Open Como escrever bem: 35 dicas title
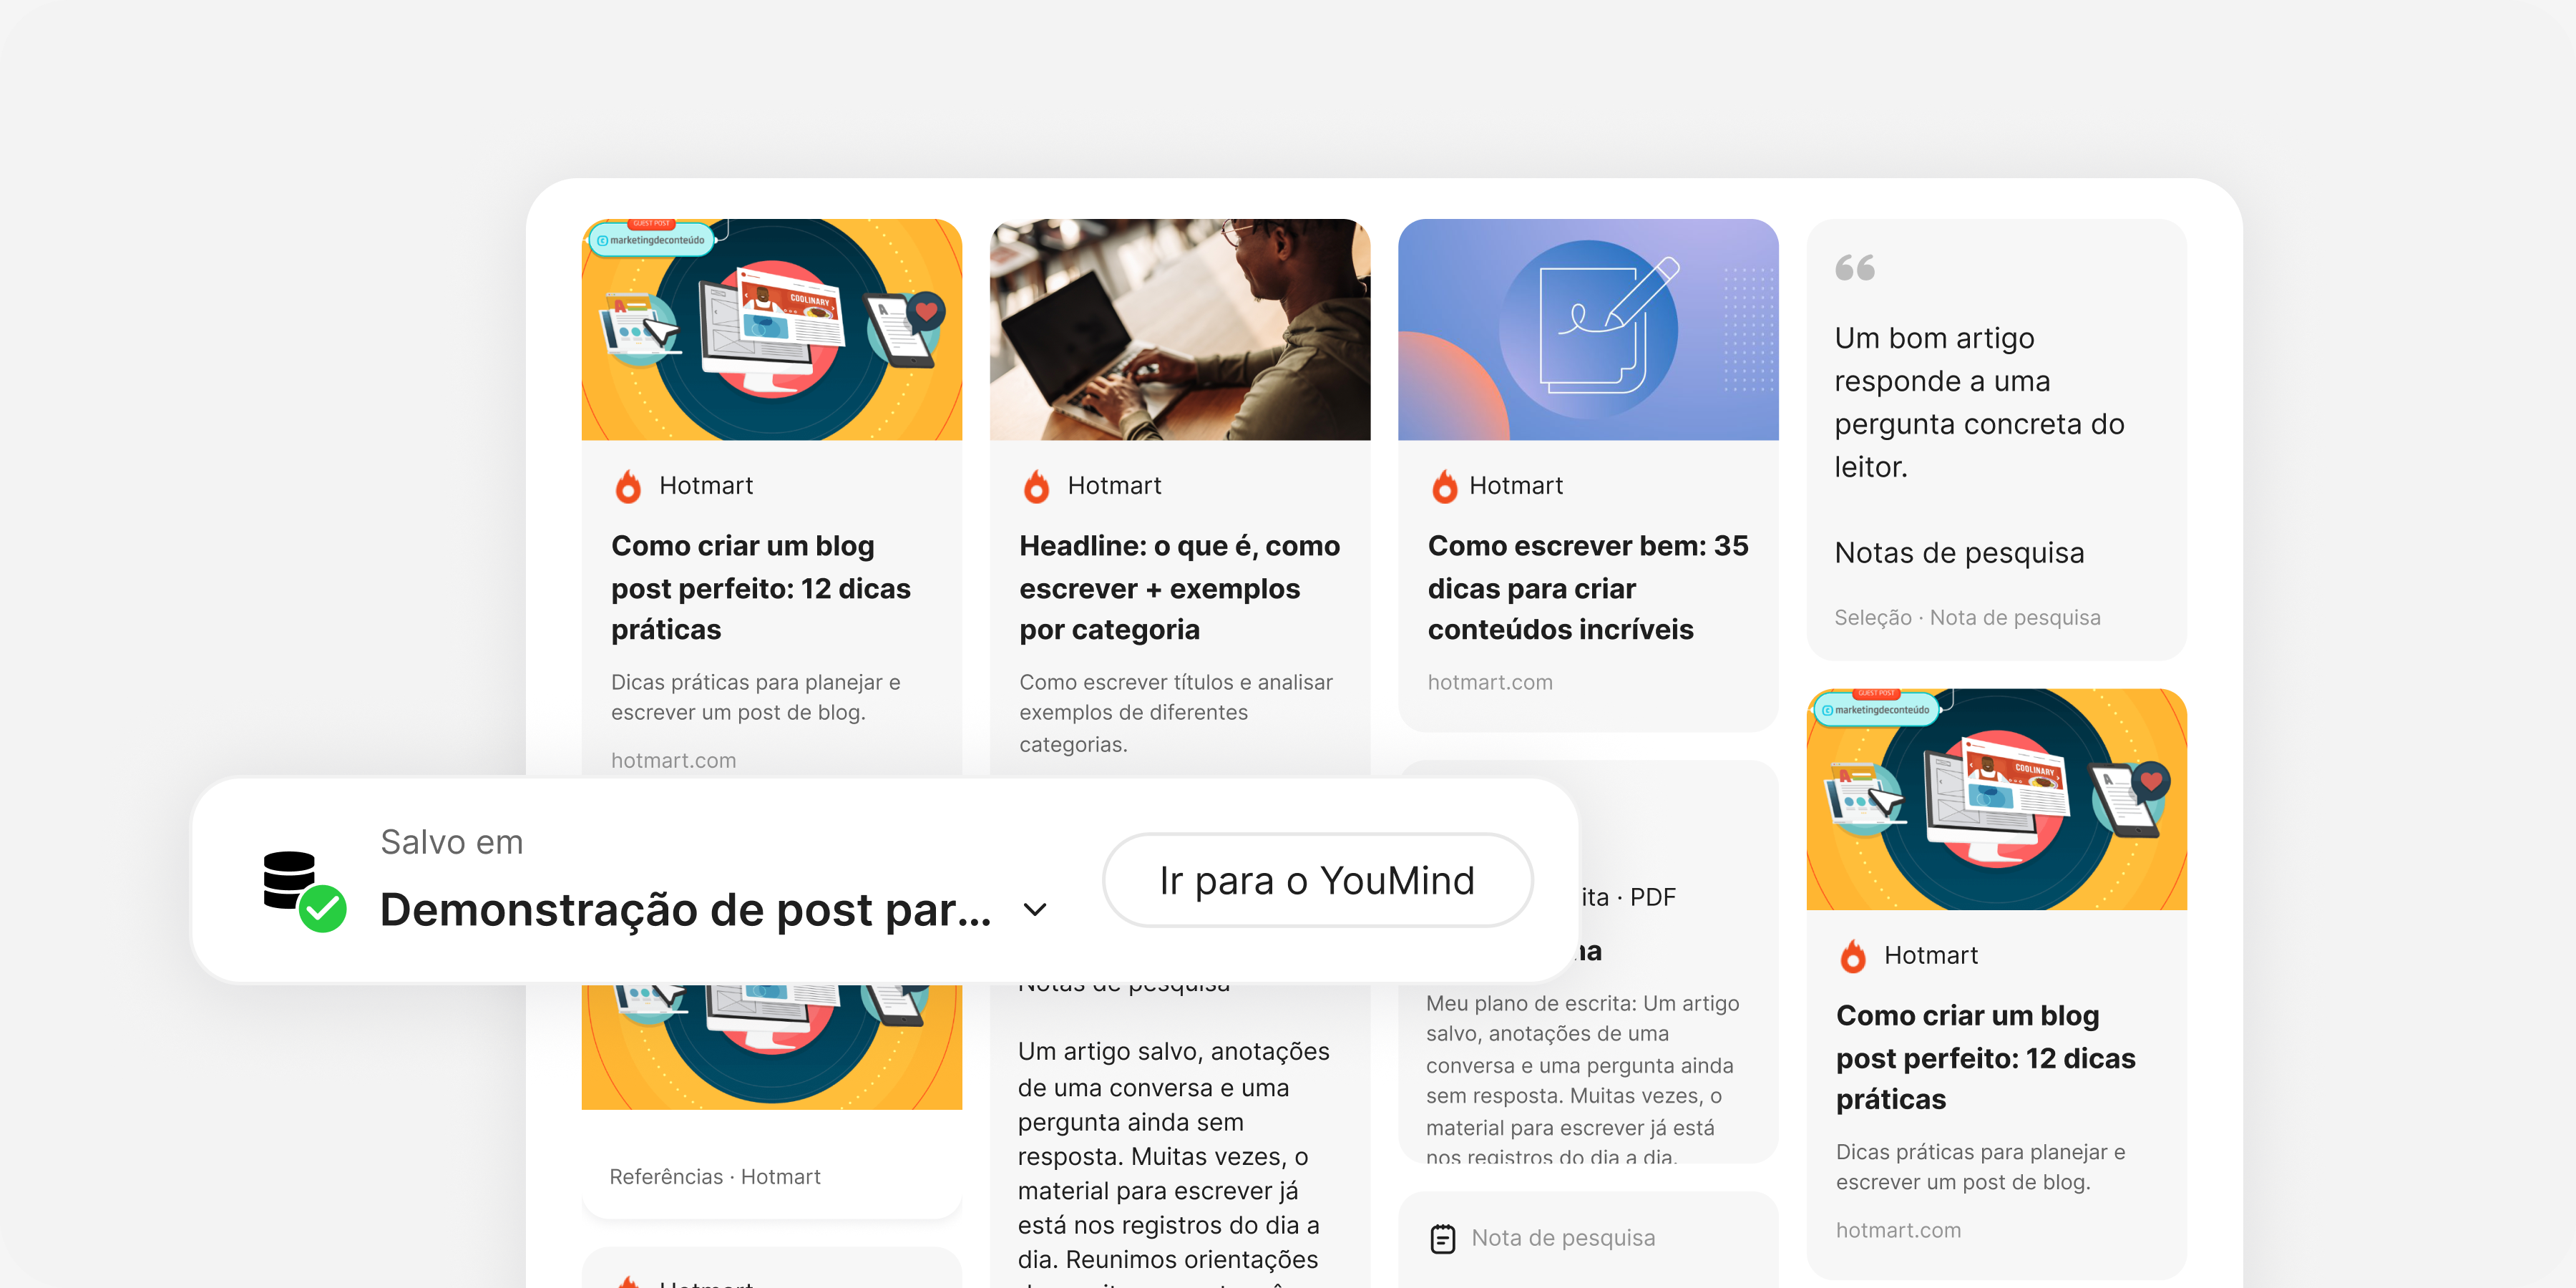 [1588, 588]
